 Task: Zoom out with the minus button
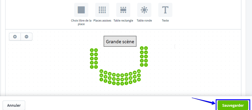pyautogui.click(x=26, y=37)
